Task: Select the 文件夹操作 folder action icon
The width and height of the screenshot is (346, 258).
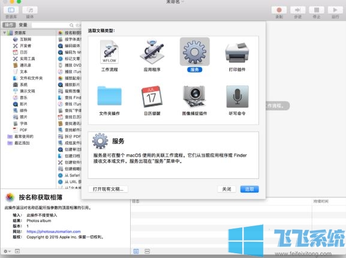Action: [x=110, y=95]
